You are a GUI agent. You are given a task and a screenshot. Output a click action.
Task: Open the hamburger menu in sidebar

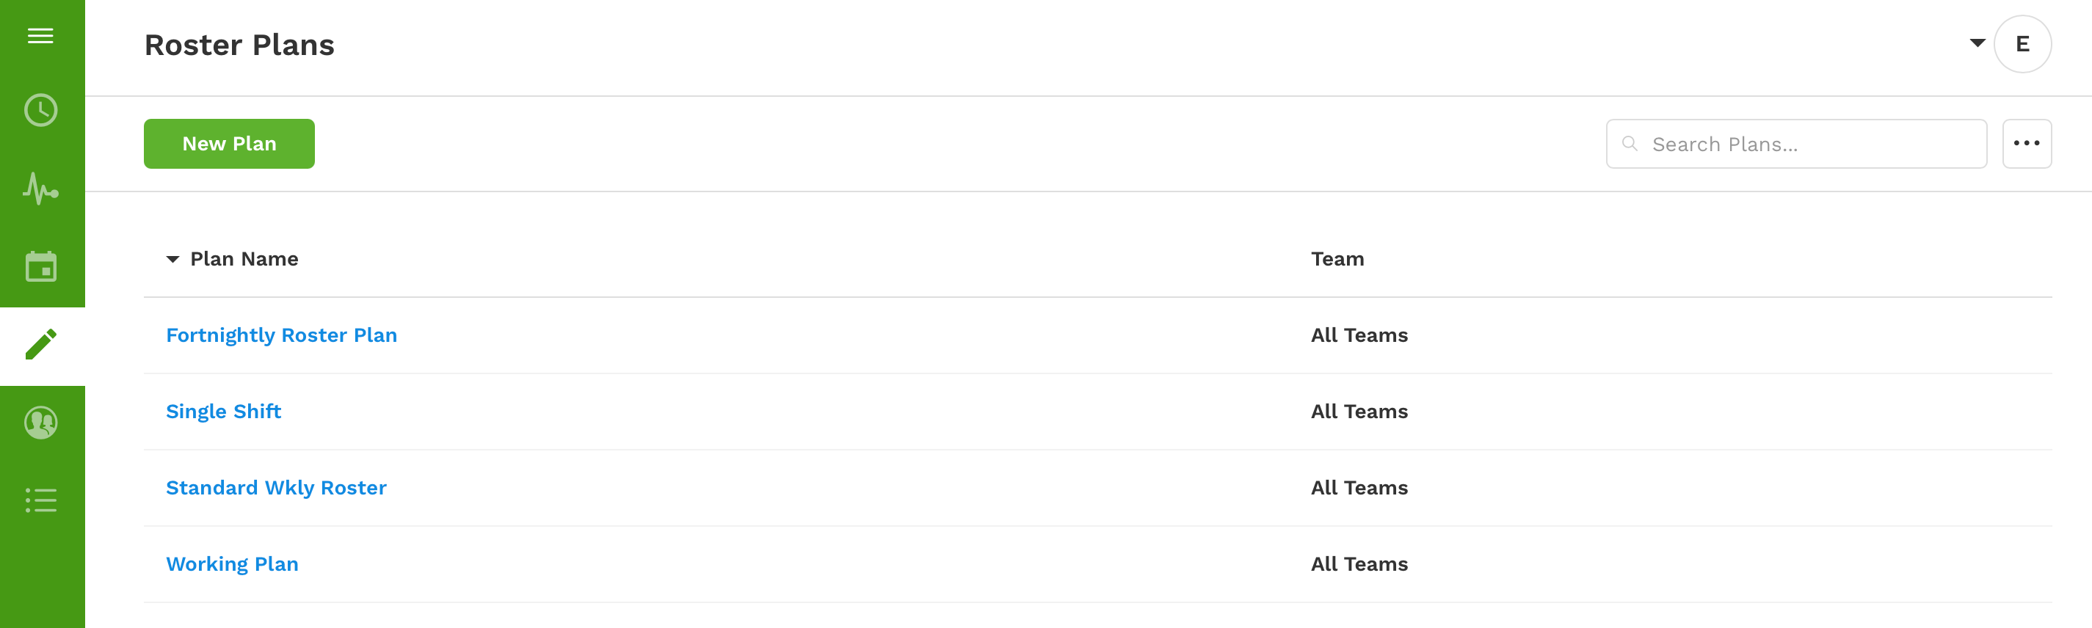(x=40, y=36)
